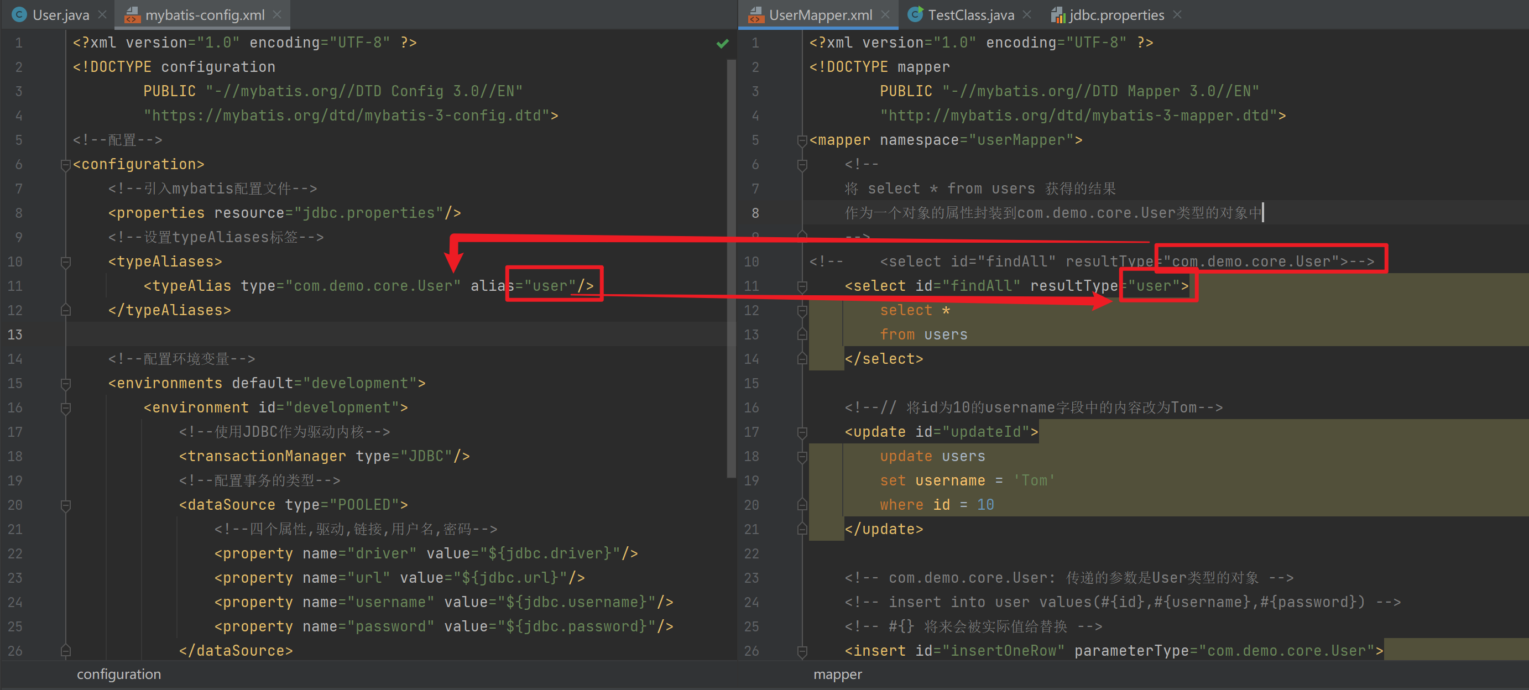Close the jdbc.properties tab

1177,15
